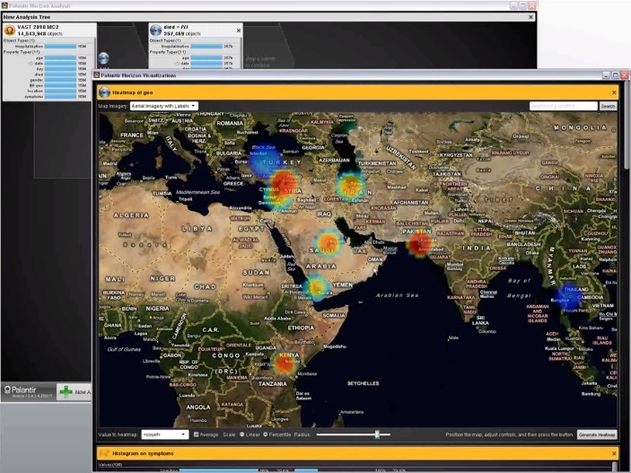Screen dimensions: 631x473
Task: Click the Generate Heatmap button
Action: [597, 434]
